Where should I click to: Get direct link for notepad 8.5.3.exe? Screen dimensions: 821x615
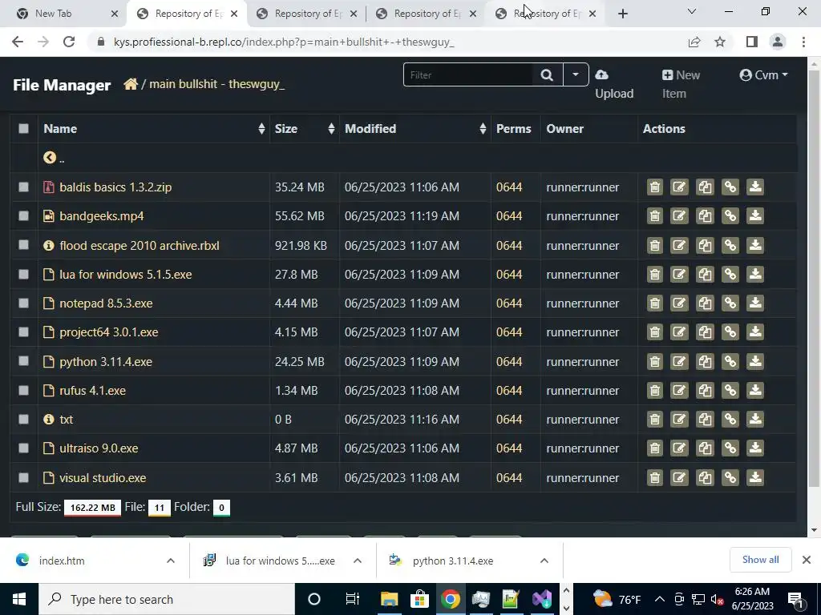coord(730,303)
